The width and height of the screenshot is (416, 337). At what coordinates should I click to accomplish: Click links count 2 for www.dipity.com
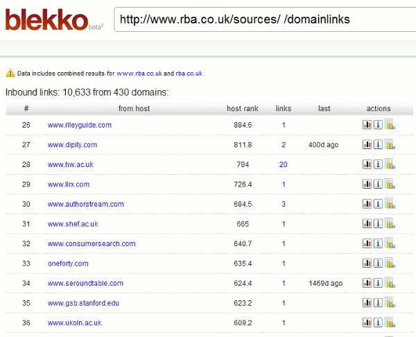coord(284,145)
